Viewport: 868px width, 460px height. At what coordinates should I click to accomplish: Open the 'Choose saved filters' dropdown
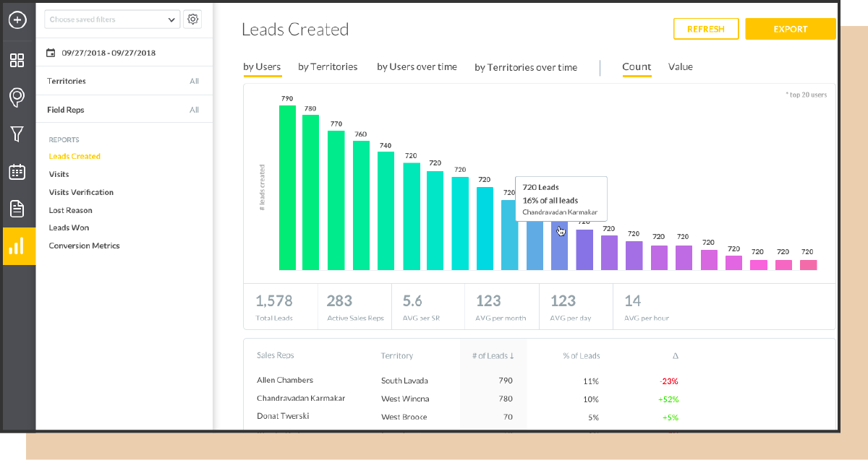coord(111,19)
